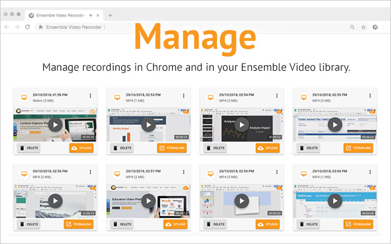Image resolution: width=391 pixels, height=244 pixels.
Task: Upload the 02:59 PM recording
Action: 268,224
